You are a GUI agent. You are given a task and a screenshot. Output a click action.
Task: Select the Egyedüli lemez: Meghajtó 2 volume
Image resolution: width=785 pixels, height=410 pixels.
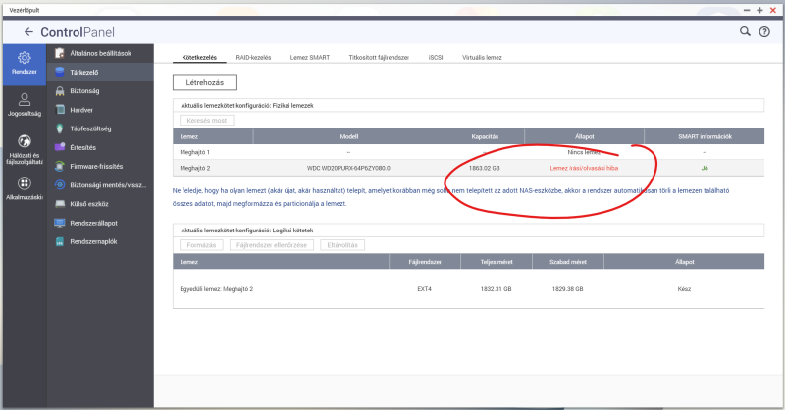pos(217,289)
